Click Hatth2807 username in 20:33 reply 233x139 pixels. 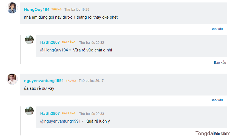point(50,114)
